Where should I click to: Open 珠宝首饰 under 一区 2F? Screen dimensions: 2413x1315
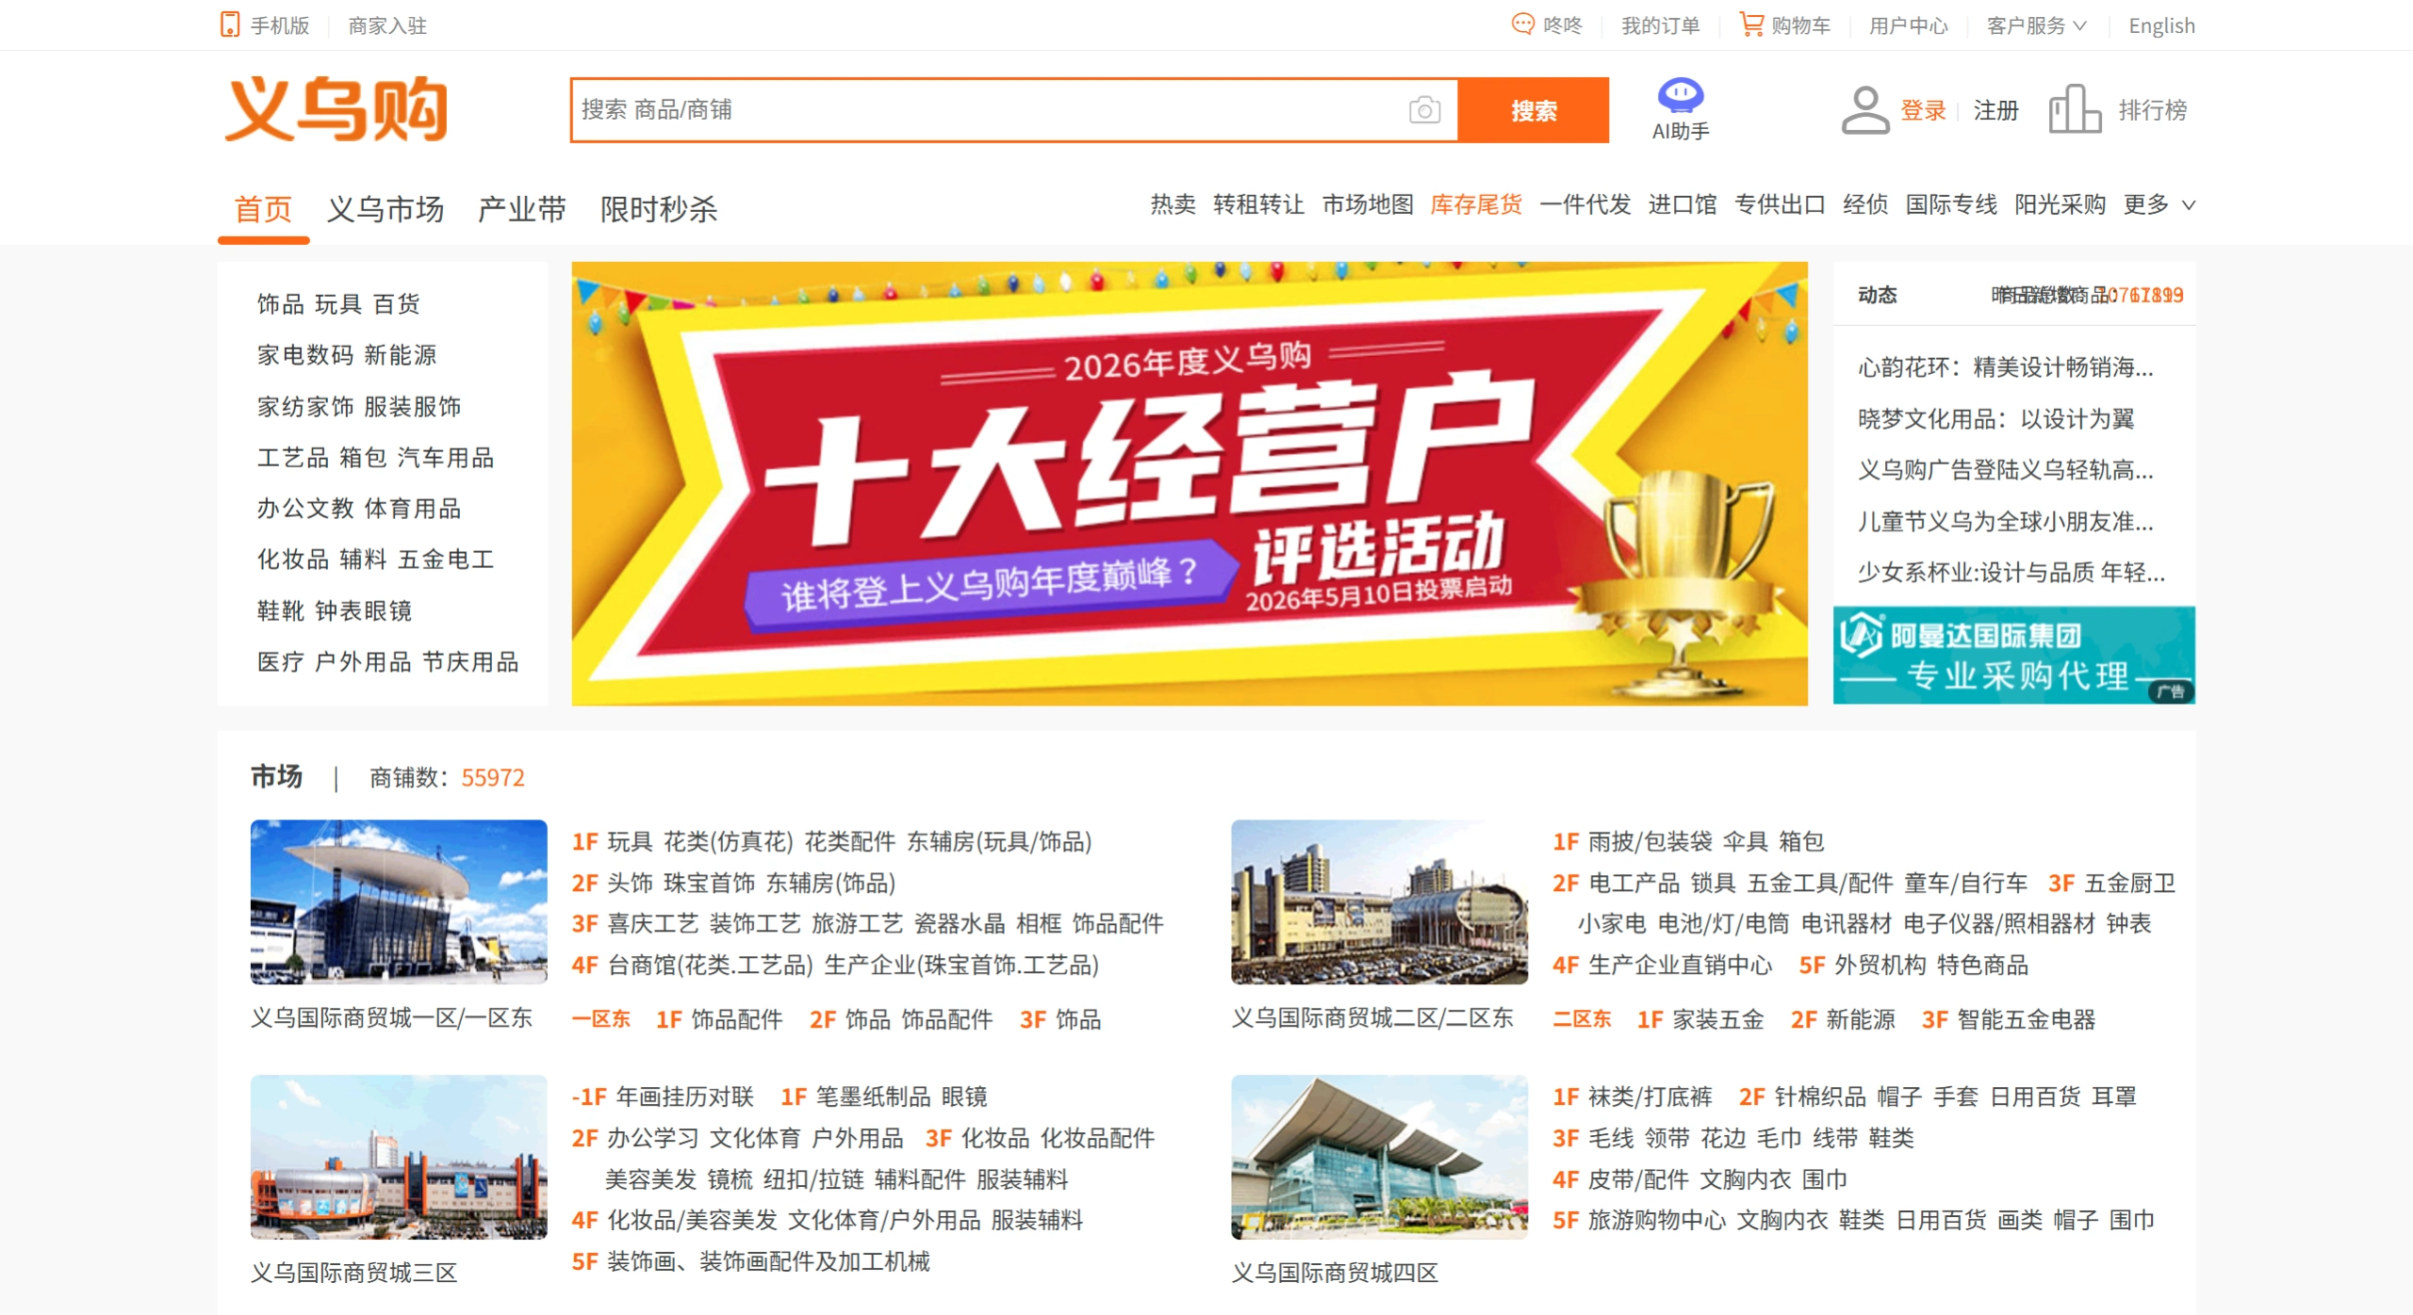pyautogui.click(x=710, y=884)
